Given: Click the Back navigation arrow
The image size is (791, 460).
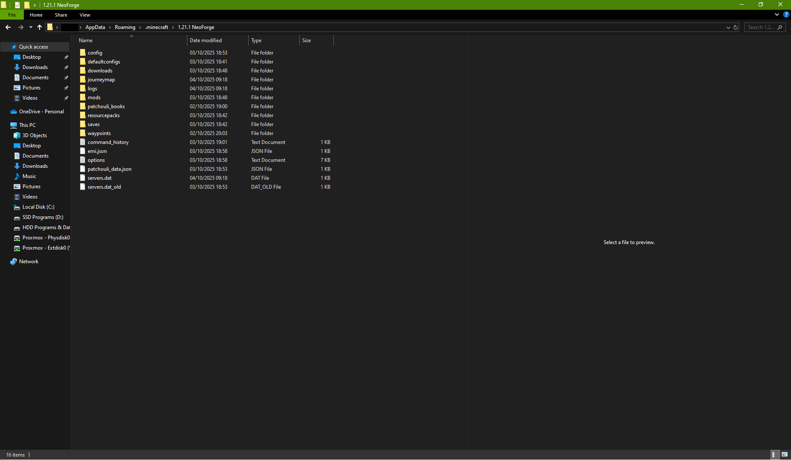Looking at the screenshot, I should pos(8,27).
